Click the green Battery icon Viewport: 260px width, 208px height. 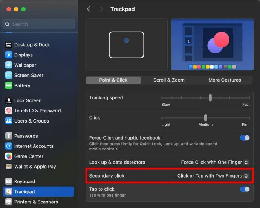pyautogui.click(x=9, y=85)
